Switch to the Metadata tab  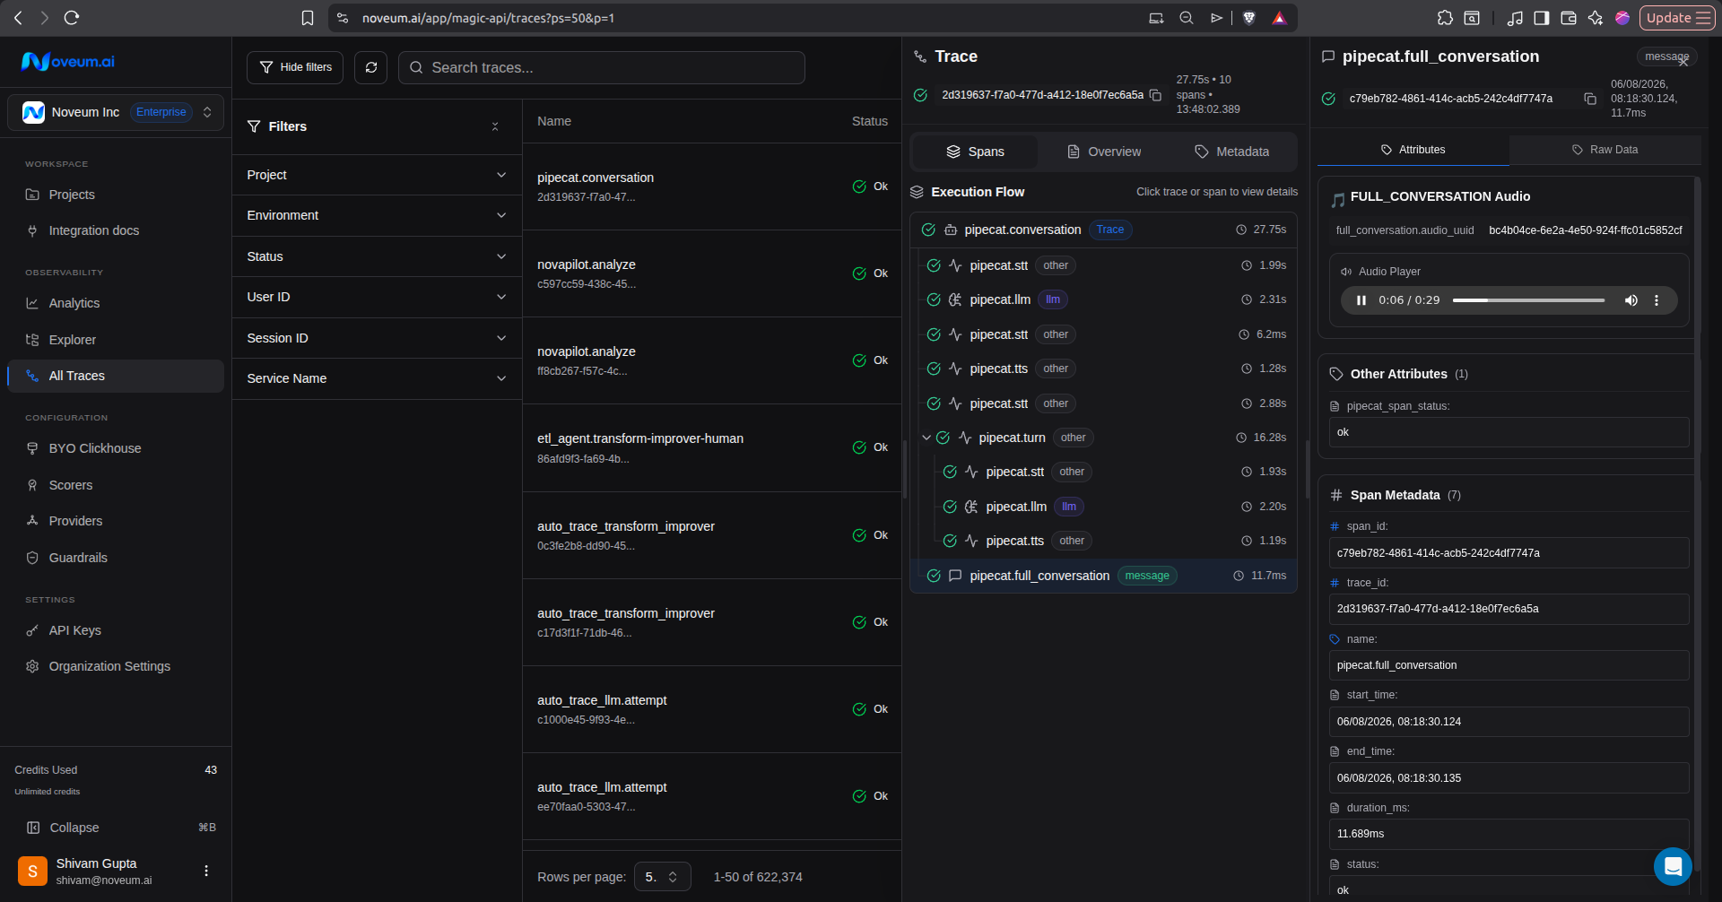[1231, 152]
